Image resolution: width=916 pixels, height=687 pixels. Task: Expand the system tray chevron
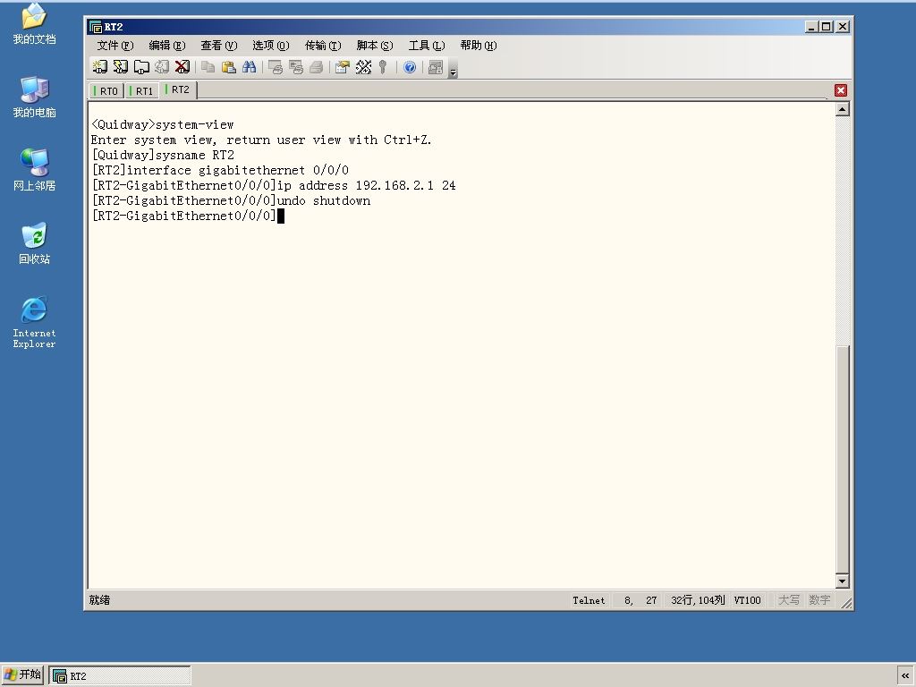coord(905,675)
